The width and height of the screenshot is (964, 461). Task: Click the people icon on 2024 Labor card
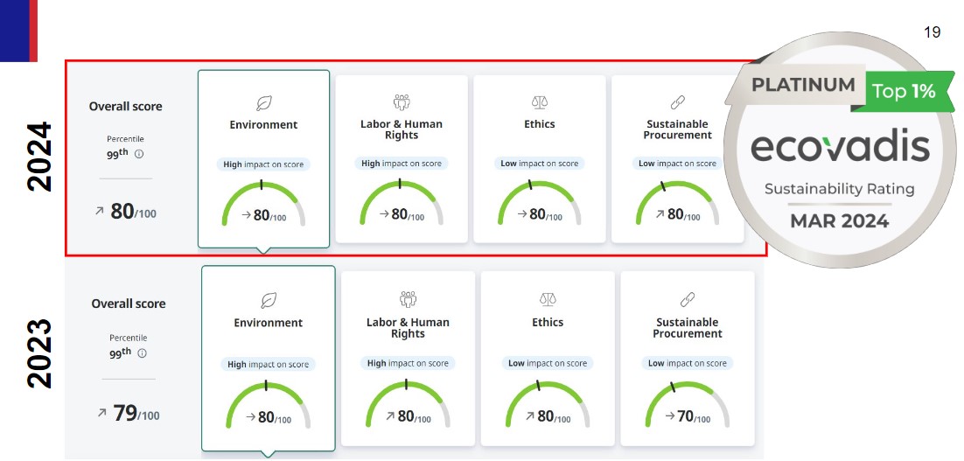click(402, 102)
